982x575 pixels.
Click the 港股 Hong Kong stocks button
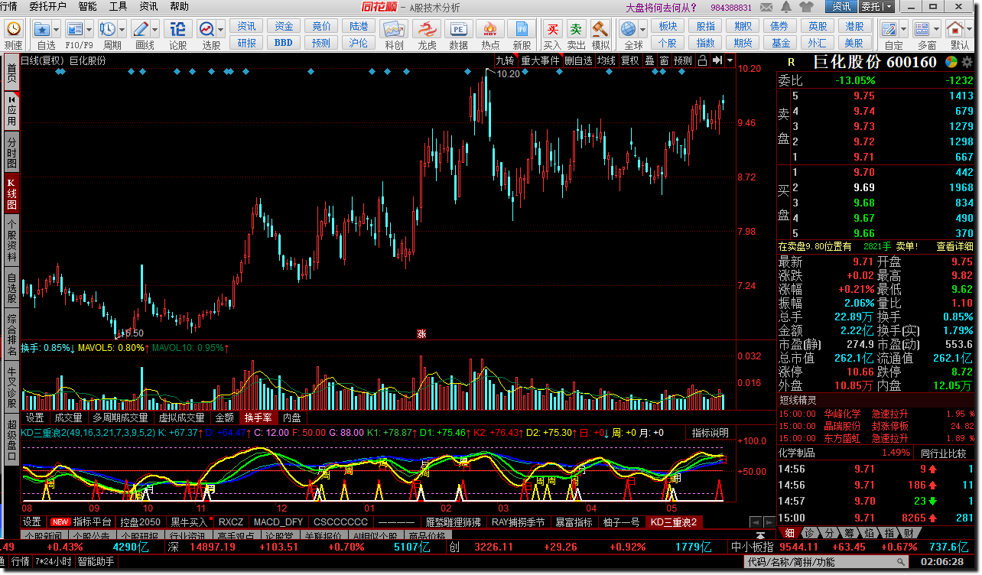(x=854, y=26)
